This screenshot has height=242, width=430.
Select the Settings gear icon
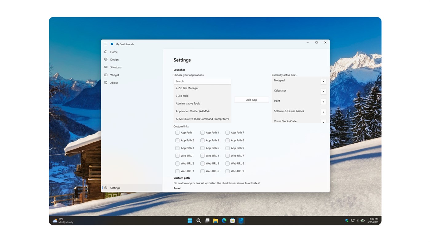(105, 188)
